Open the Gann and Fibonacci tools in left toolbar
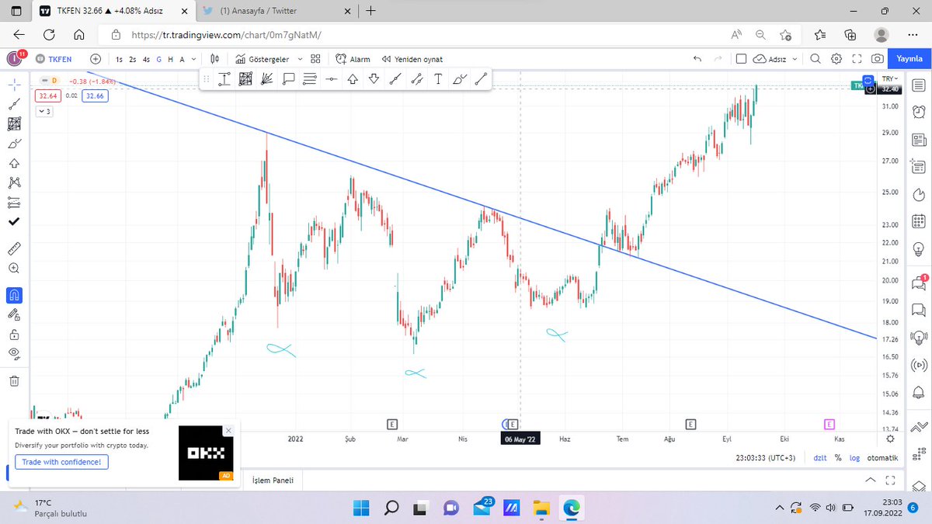 pos(14,123)
